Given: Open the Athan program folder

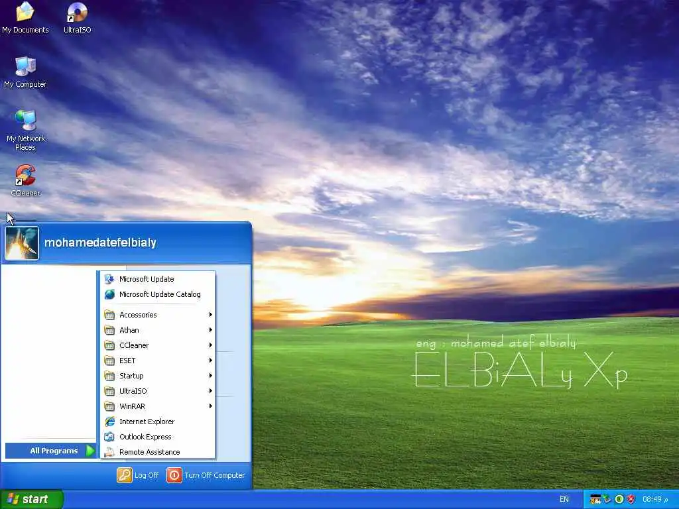Looking at the screenshot, I should click(x=158, y=330).
